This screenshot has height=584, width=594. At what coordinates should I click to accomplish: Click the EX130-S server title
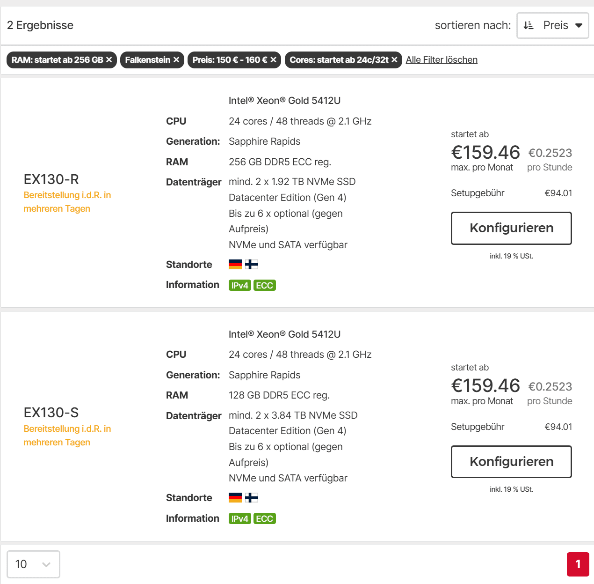51,413
